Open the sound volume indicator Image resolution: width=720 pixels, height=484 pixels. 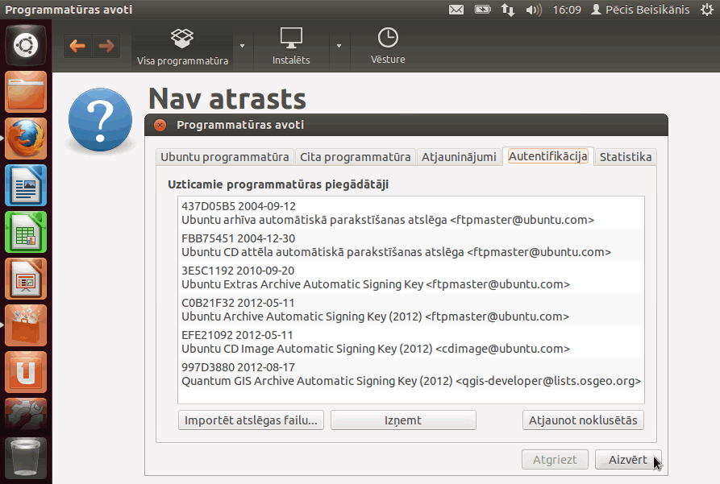(x=534, y=10)
